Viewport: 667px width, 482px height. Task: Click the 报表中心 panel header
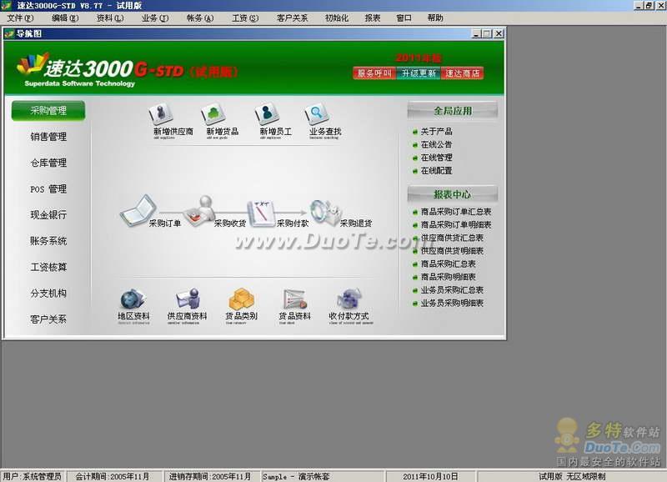(x=453, y=194)
